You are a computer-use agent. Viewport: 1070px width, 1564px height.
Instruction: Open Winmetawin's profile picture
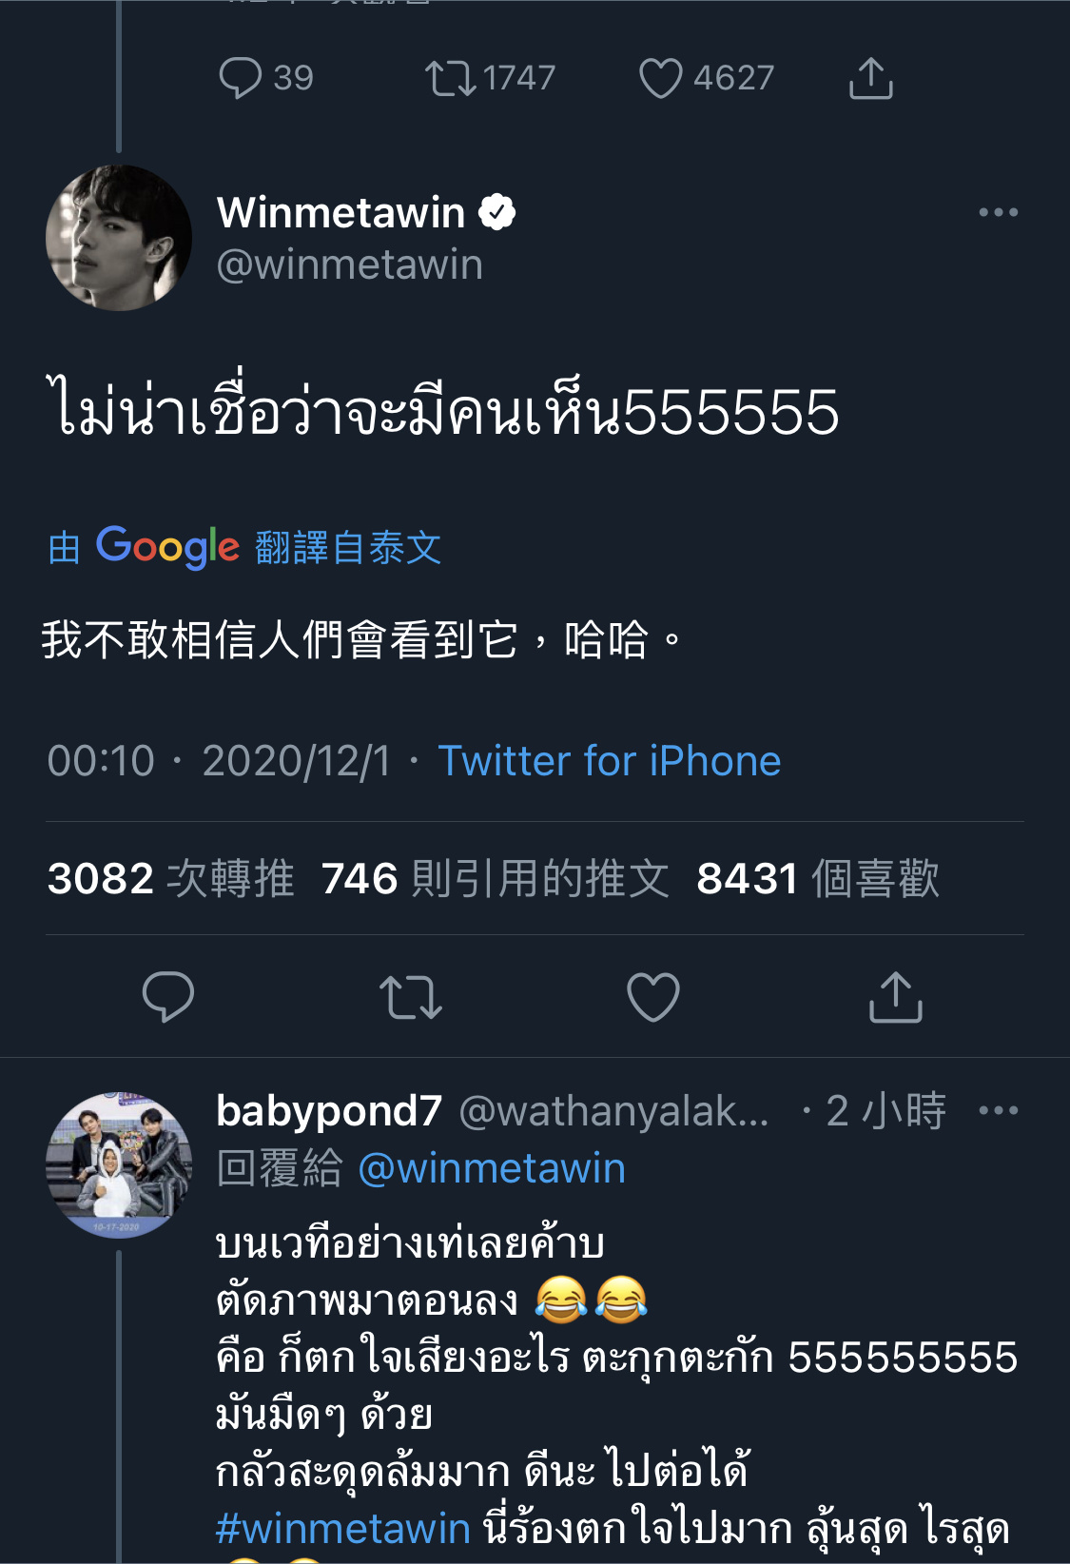pos(119,238)
